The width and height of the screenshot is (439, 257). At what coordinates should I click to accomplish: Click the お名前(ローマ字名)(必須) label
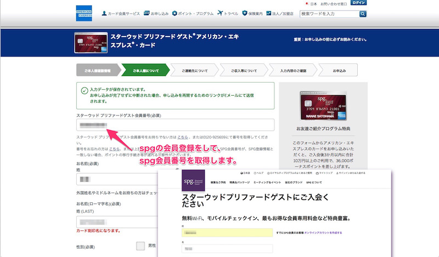point(99,204)
